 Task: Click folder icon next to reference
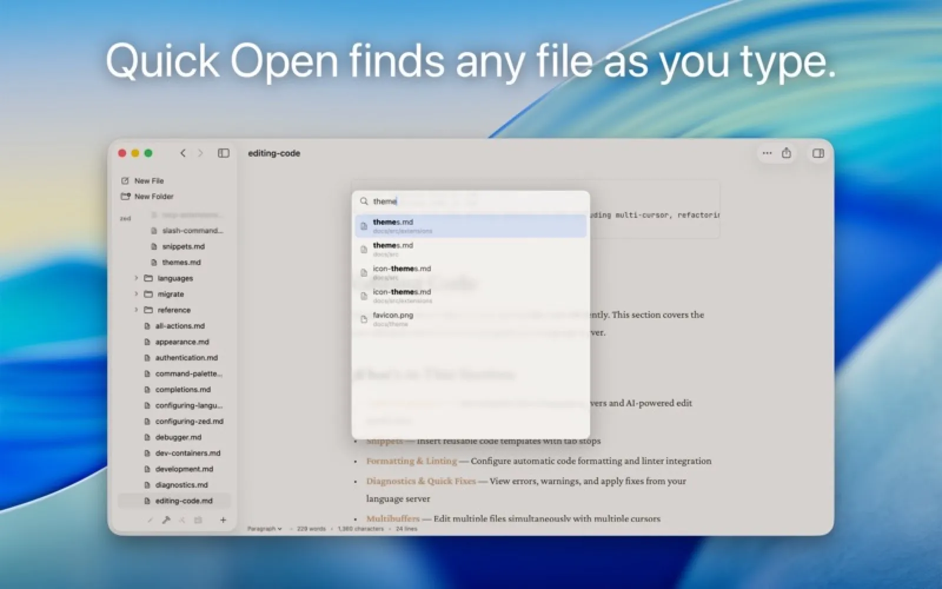tap(148, 310)
